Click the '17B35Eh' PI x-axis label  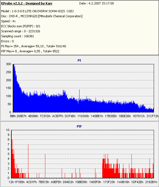point(111,116)
